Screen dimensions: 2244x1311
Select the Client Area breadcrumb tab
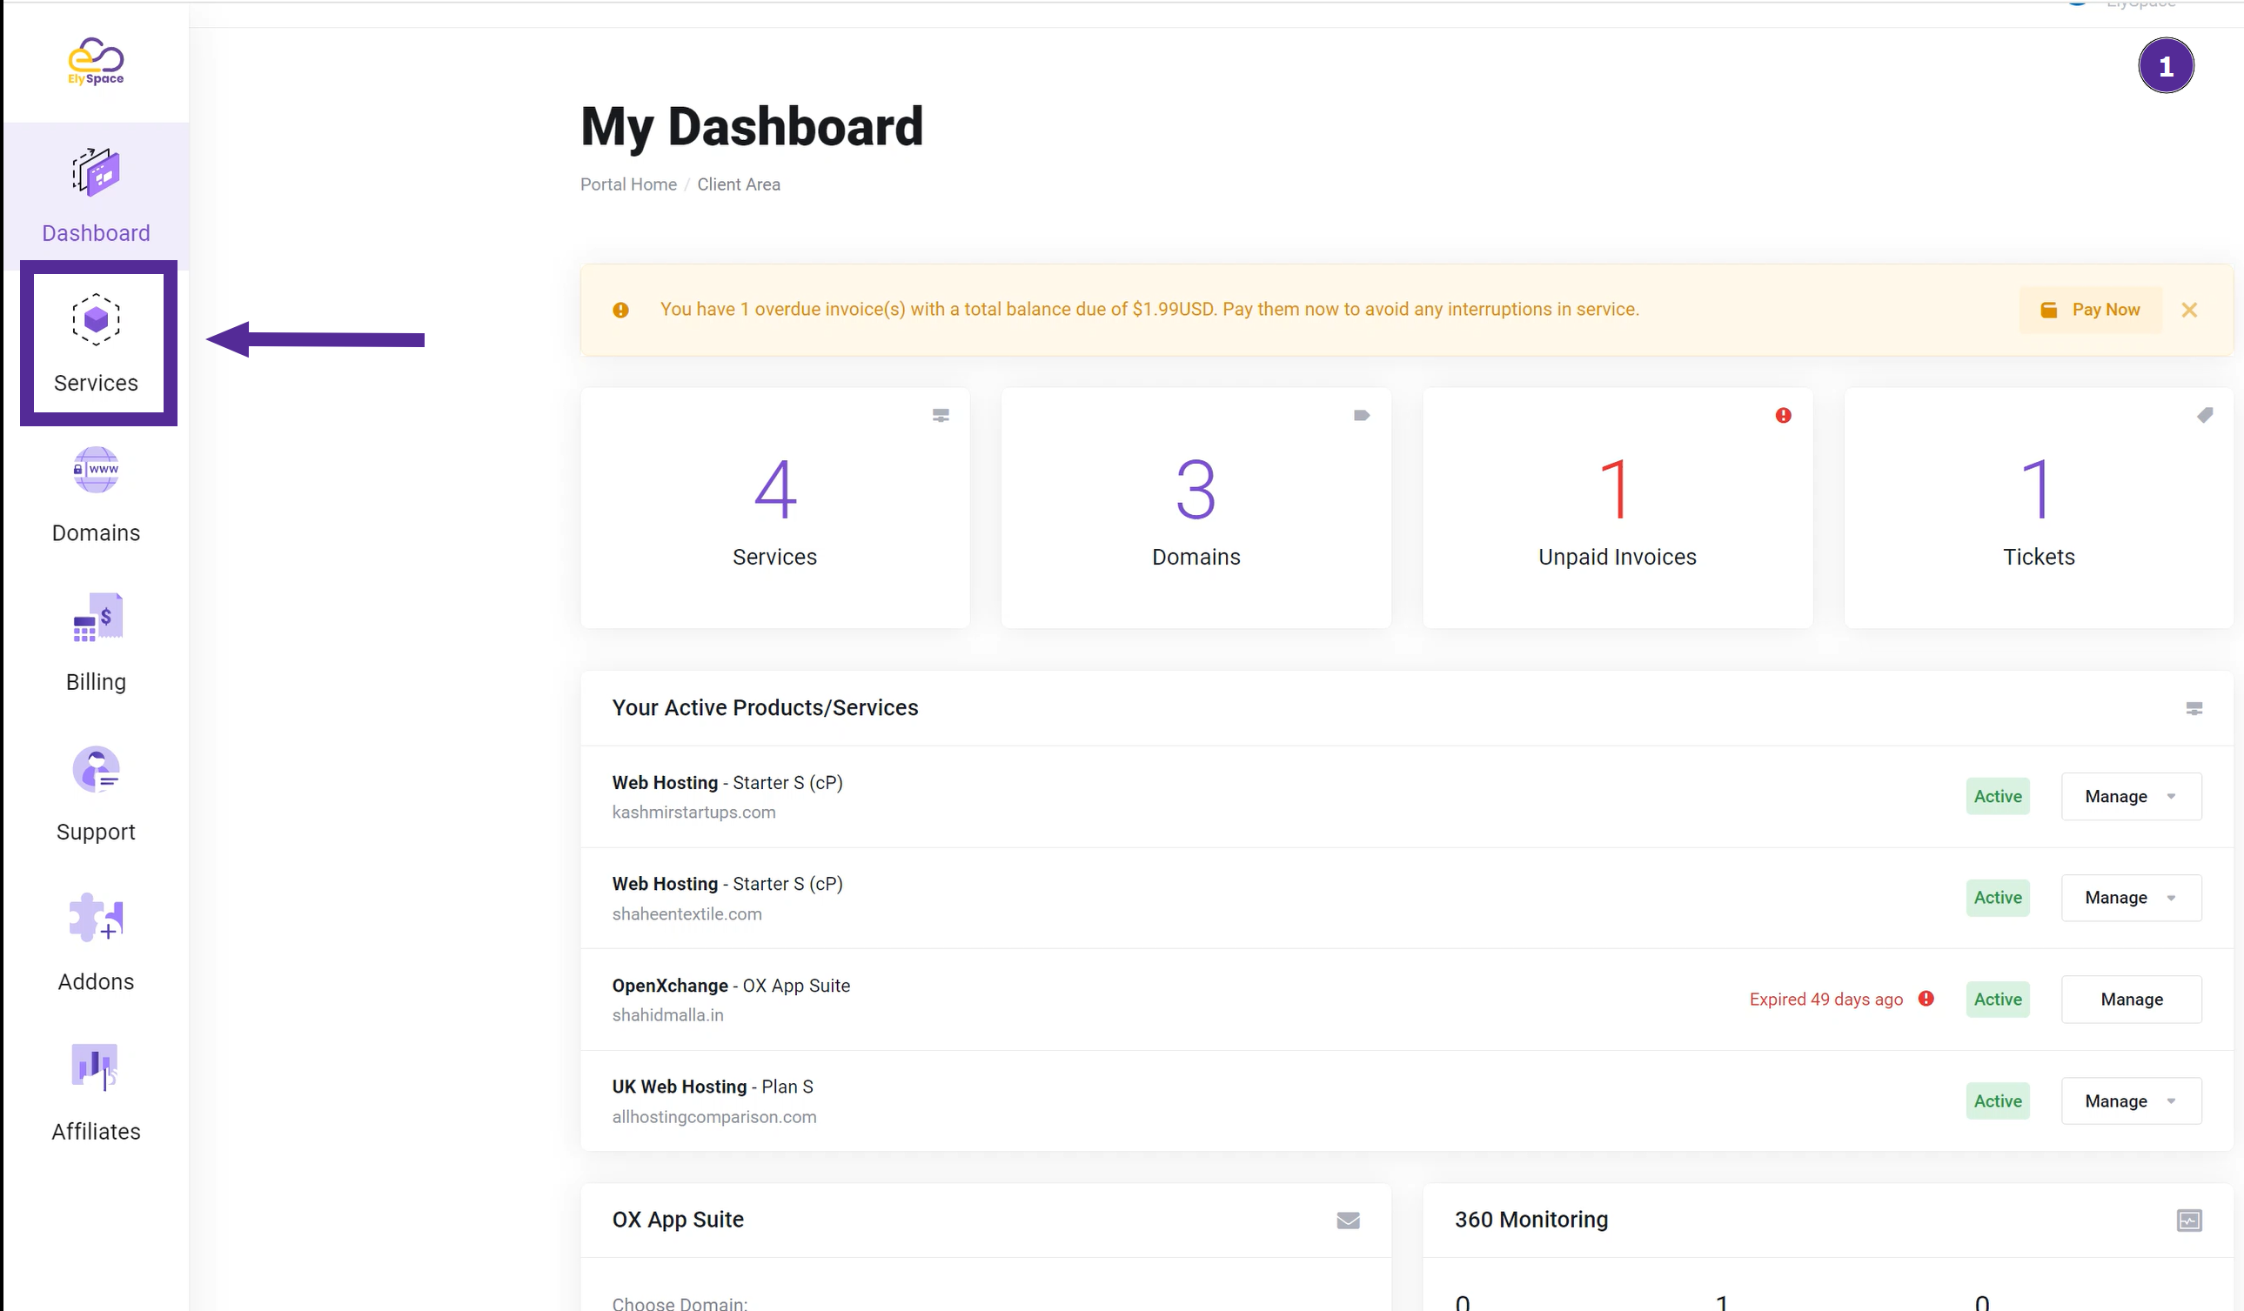pos(740,184)
